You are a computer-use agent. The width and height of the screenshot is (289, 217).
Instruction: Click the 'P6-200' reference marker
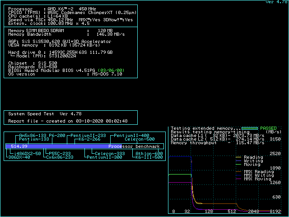coord(57,136)
